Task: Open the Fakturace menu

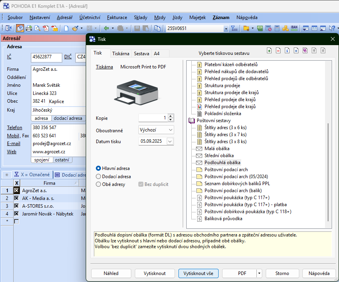Action: (117, 18)
